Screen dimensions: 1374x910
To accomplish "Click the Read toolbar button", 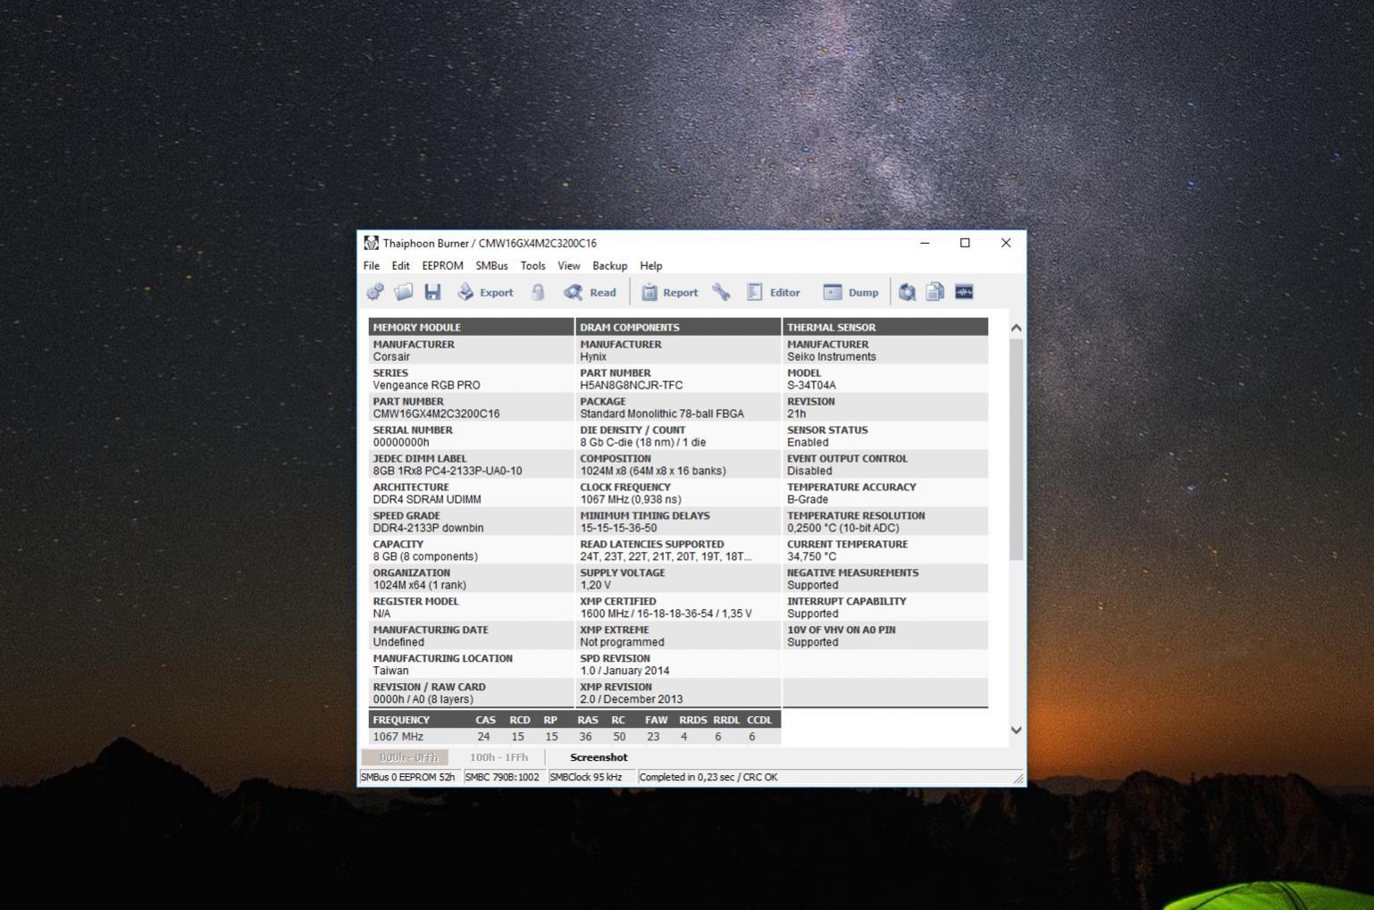I will (590, 292).
